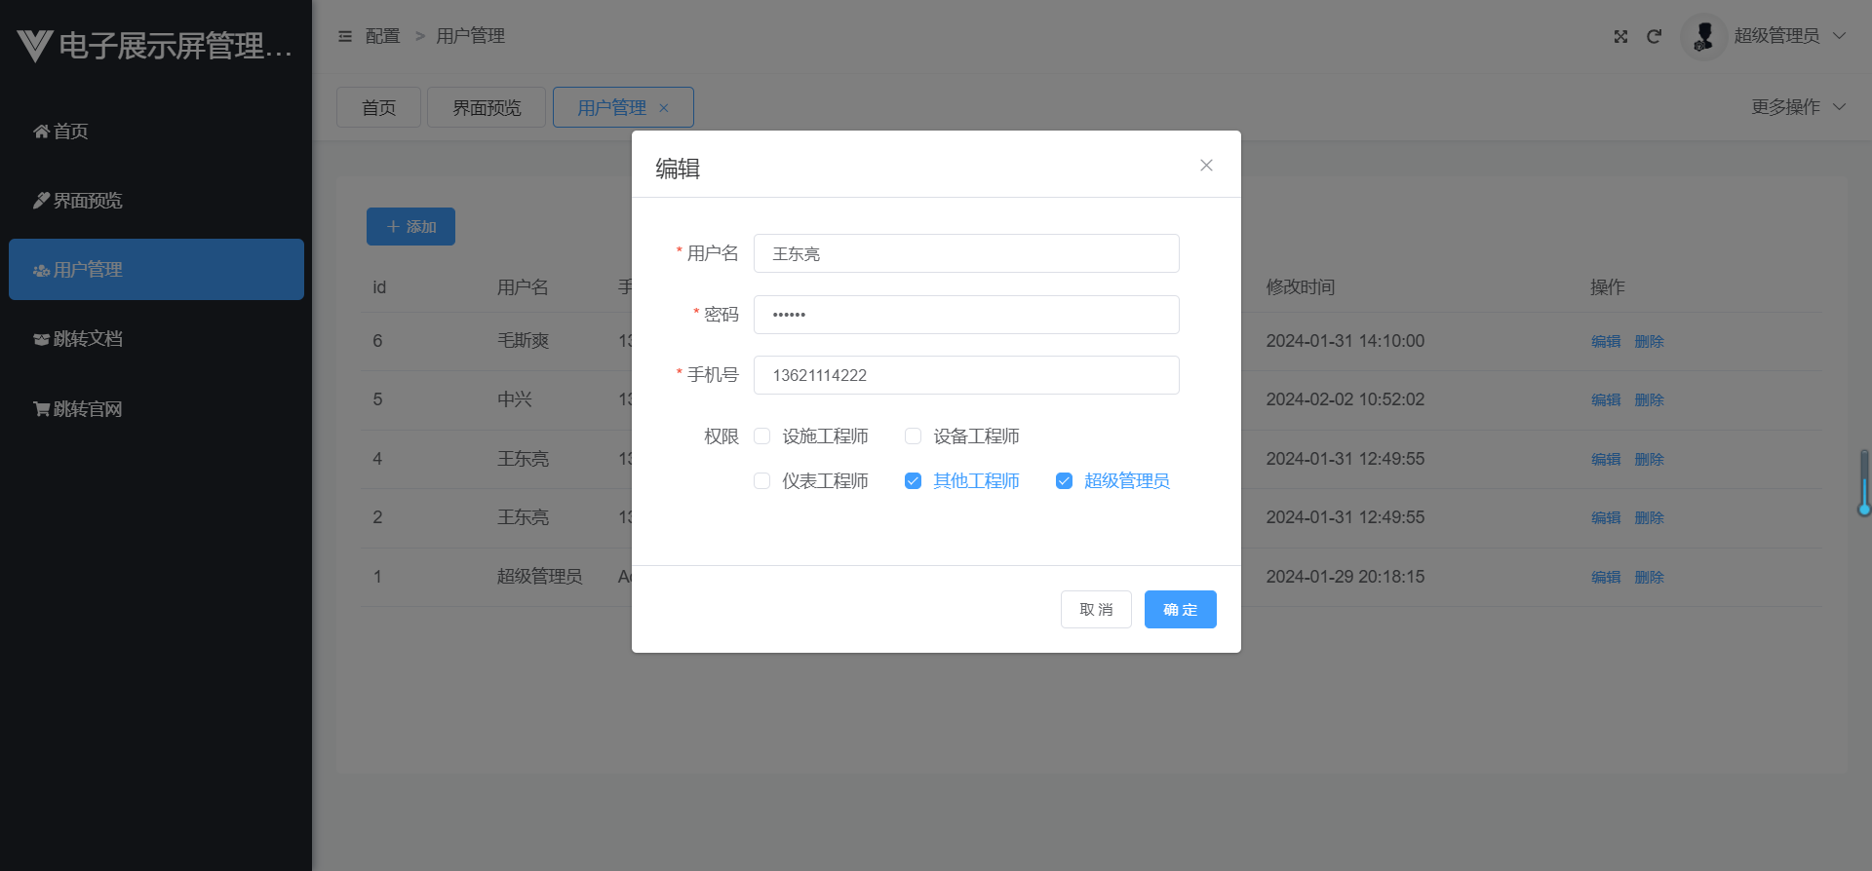The height and width of the screenshot is (871, 1872).
Task: Enable the 设施工程师 checkbox
Action: tap(762, 436)
